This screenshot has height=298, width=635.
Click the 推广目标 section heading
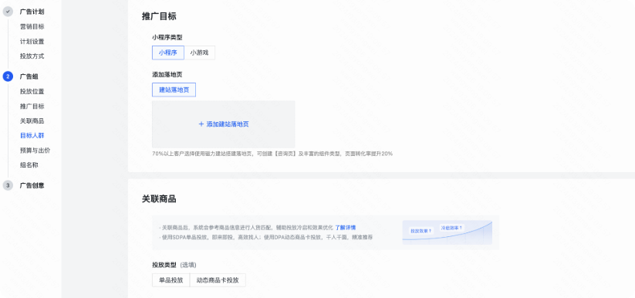(x=159, y=17)
